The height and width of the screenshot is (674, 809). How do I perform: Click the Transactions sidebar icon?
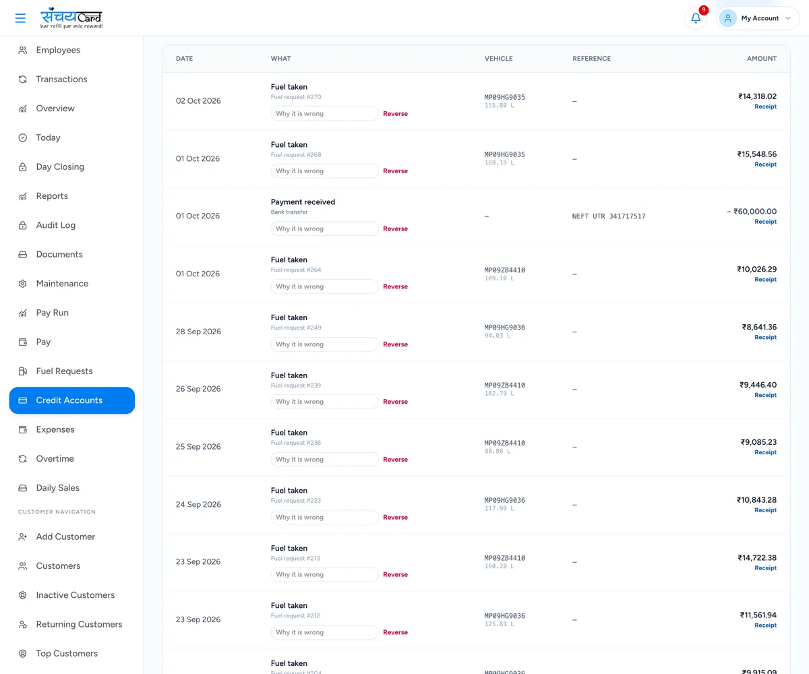23,80
